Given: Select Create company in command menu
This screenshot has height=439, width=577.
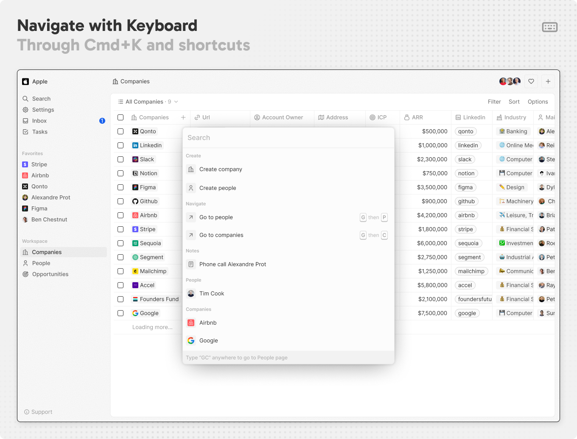Looking at the screenshot, I should coord(221,169).
